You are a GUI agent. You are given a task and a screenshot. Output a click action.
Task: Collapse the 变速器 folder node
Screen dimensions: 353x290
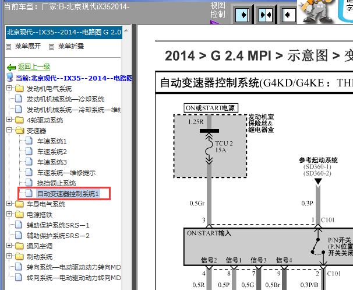click(9, 130)
